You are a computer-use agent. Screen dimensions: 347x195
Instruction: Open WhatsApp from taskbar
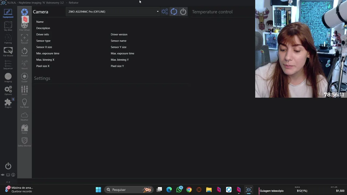pos(179,190)
